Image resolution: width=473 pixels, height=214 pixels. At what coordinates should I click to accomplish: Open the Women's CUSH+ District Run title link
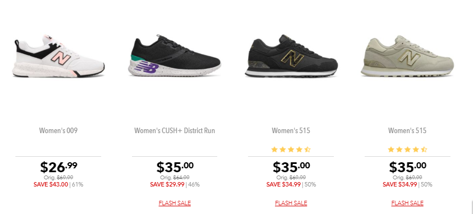tap(175, 131)
